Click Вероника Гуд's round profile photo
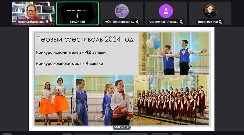The image size is (244, 135). tap(210, 11)
